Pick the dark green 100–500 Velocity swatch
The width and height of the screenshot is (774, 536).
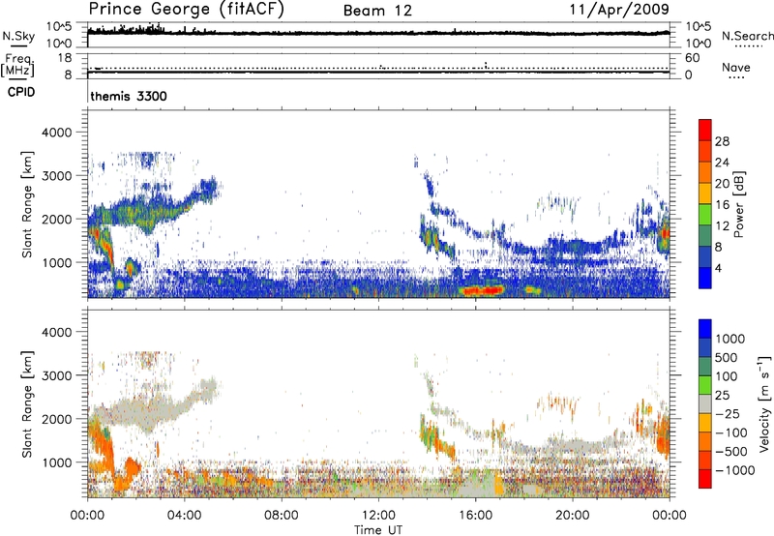click(x=705, y=367)
